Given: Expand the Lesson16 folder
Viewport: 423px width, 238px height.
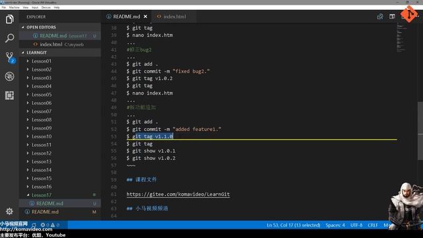Looking at the screenshot, I should coord(60,186).
